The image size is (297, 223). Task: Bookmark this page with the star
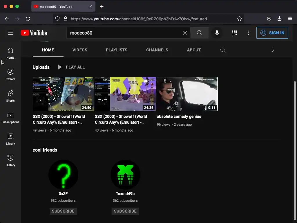point(239,19)
